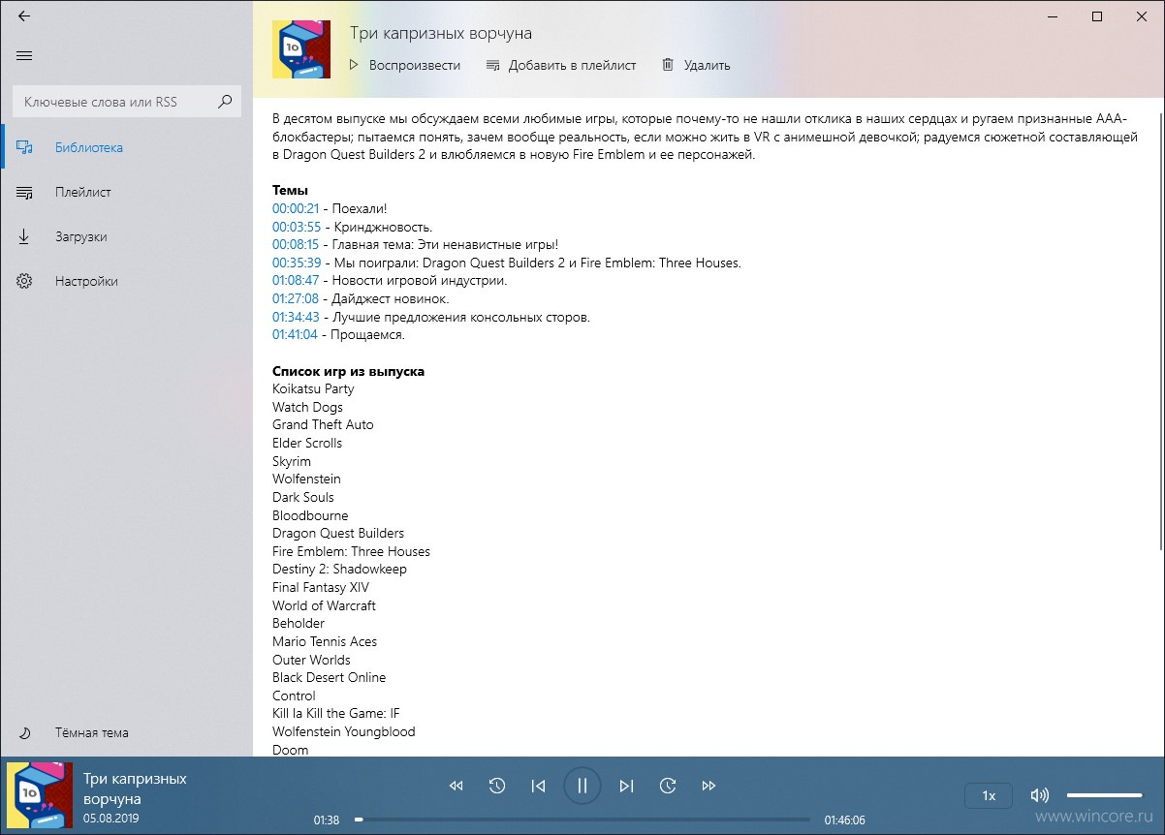
Task: Mute audio via speaker icon
Action: point(1040,795)
